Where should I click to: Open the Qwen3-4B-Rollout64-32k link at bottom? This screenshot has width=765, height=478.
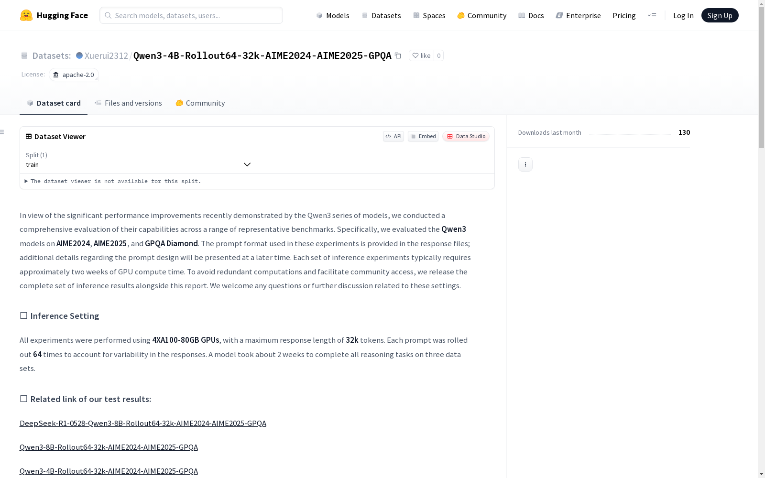[x=109, y=471]
